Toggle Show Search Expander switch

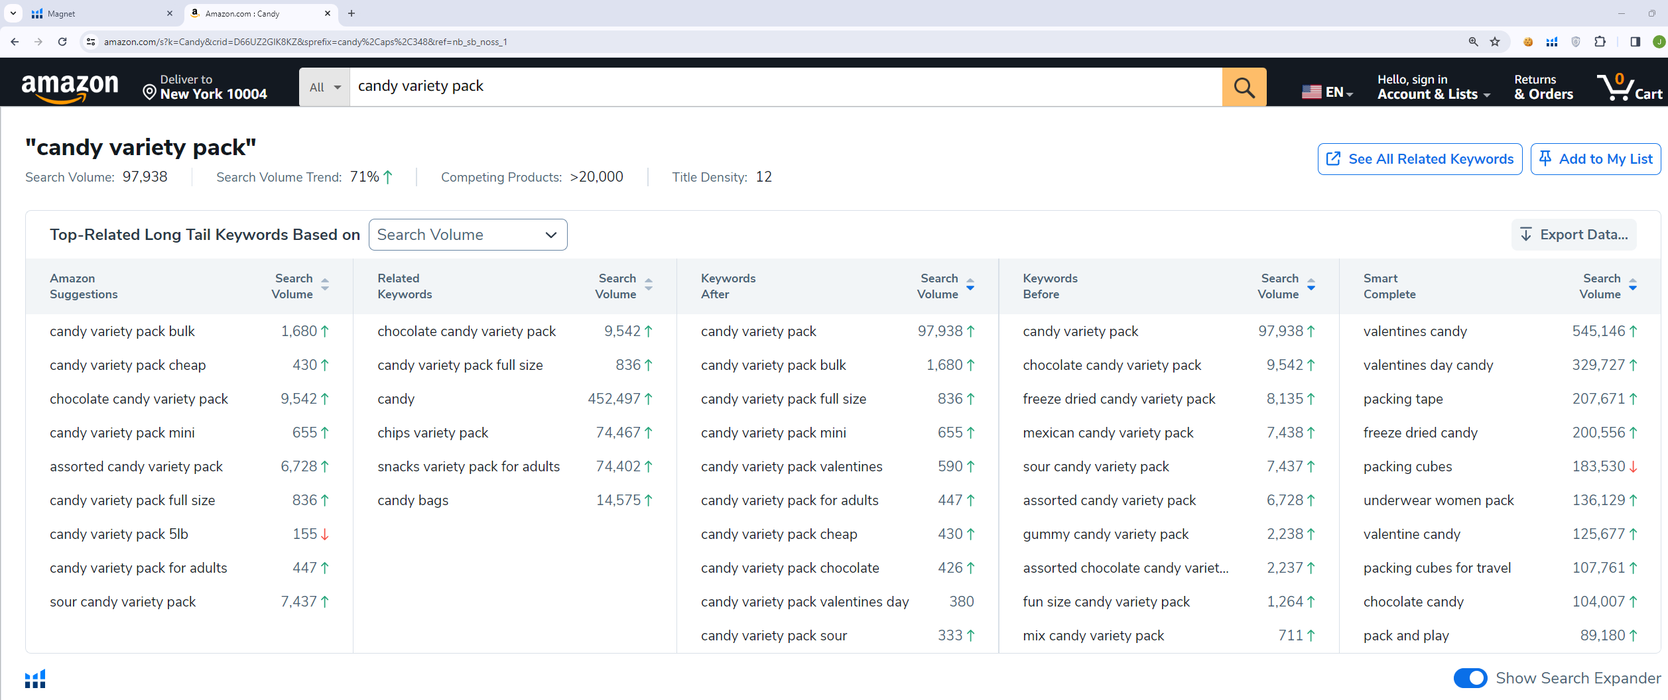click(1470, 678)
